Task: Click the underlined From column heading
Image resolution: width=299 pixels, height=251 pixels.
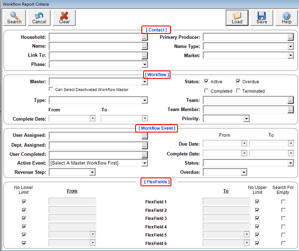Action: (72, 191)
